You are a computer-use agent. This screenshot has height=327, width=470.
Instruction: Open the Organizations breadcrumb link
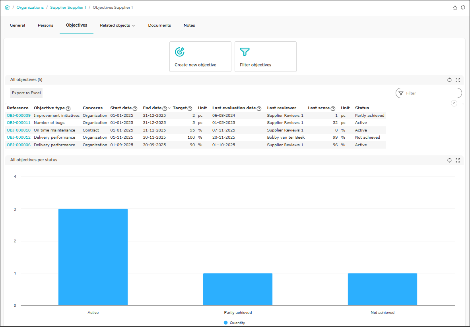30,8
